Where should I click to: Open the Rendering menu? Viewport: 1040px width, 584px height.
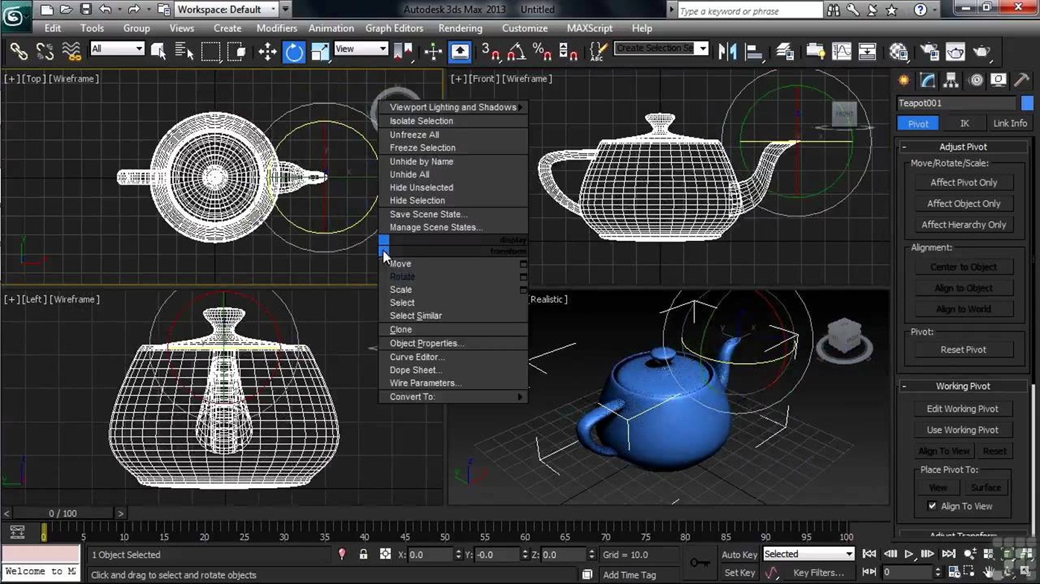point(460,28)
